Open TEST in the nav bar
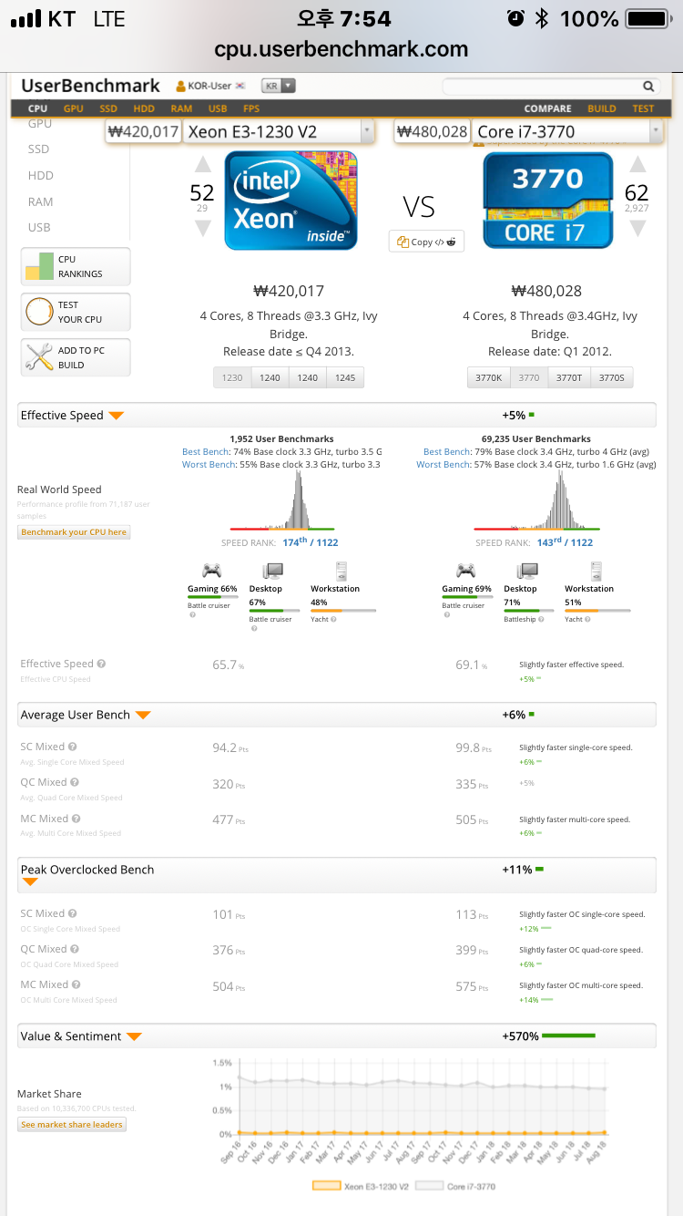Image resolution: width=683 pixels, height=1216 pixels. pos(643,108)
